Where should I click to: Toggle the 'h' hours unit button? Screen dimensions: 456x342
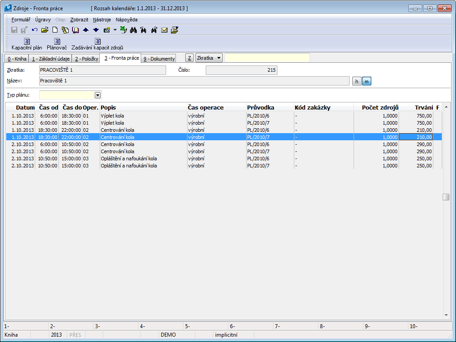tap(356, 81)
